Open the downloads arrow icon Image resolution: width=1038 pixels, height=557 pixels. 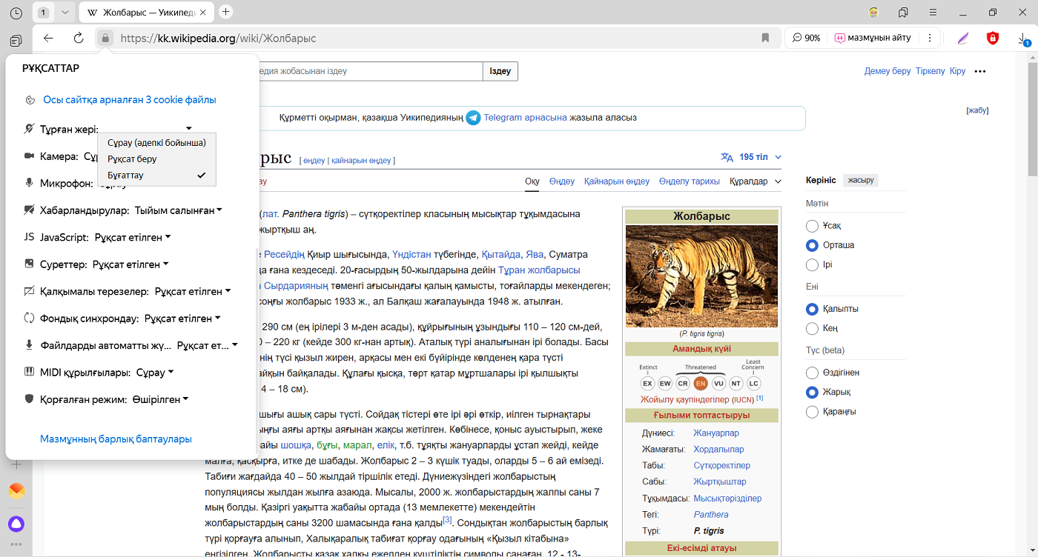pyautogui.click(x=1023, y=38)
